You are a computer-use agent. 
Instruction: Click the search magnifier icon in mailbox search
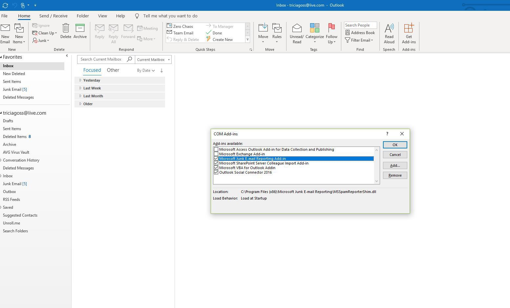coord(130,59)
